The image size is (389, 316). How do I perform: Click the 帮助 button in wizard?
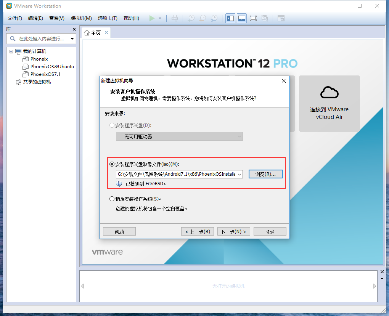click(119, 231)
